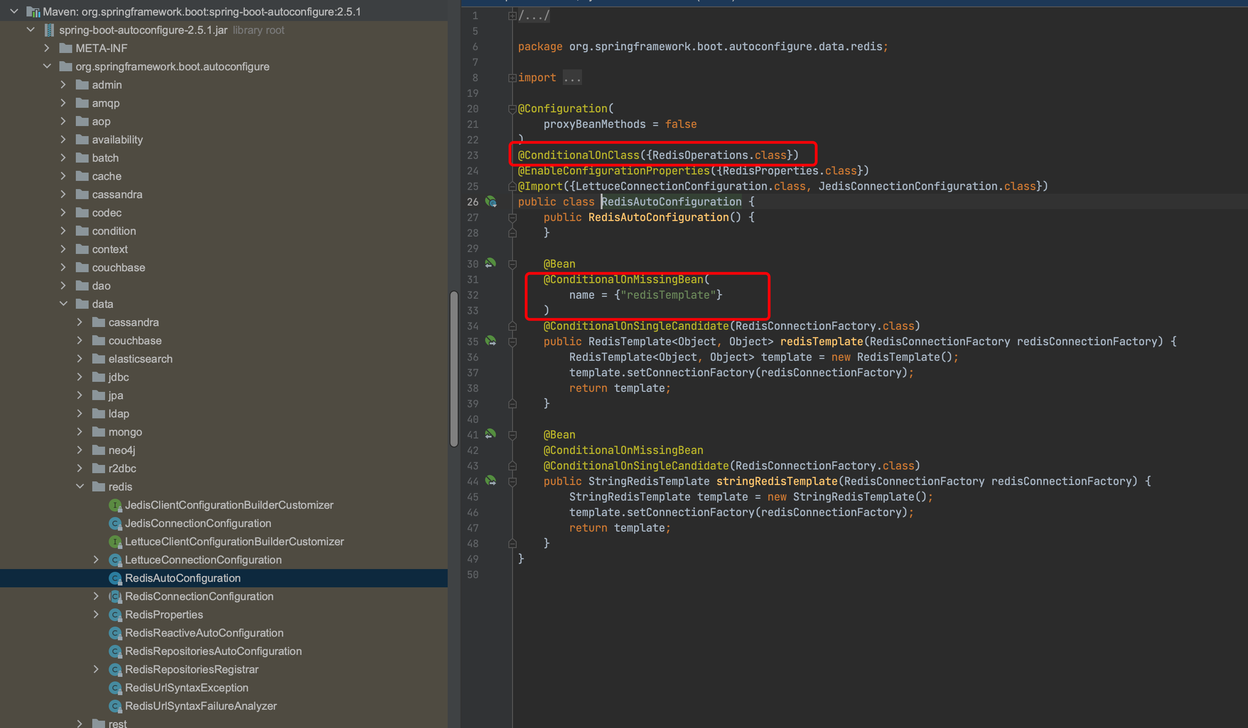This screenshot has width=1248, height=728.
Task: Click RedisProperties.class in @EnableConfigurationProperties
Action: [x=789, y=171]
